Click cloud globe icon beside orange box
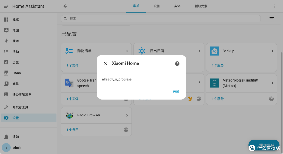This screenshot has height=154, width=283. click(199, 99)
